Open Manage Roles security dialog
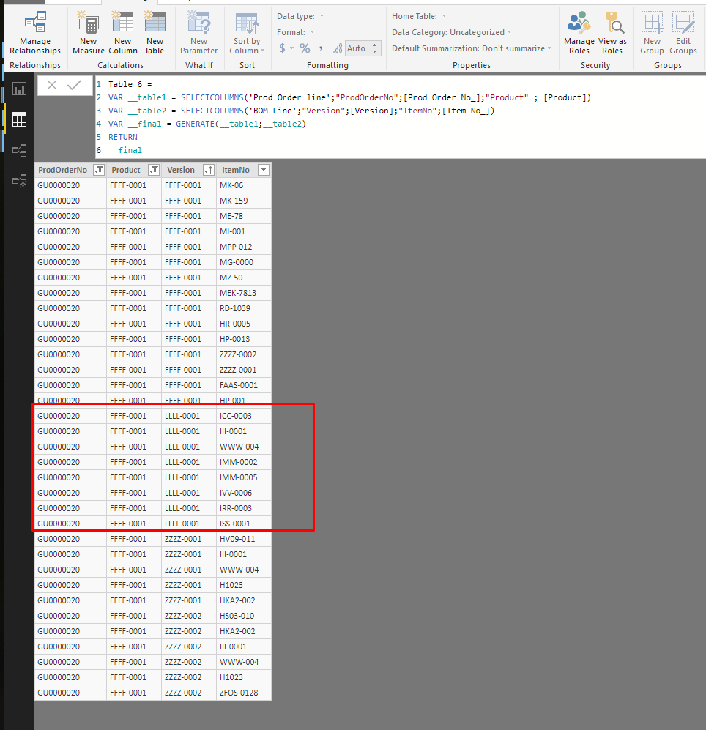706x730 pixels. [x=579, y=34]
